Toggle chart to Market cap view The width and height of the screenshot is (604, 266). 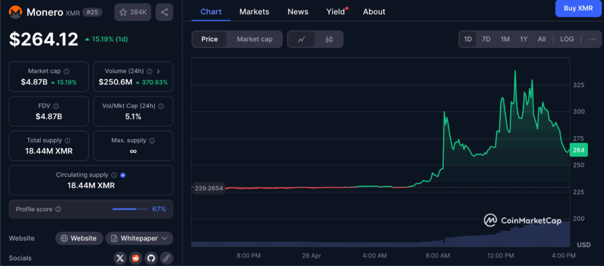(x=254, y=39)
